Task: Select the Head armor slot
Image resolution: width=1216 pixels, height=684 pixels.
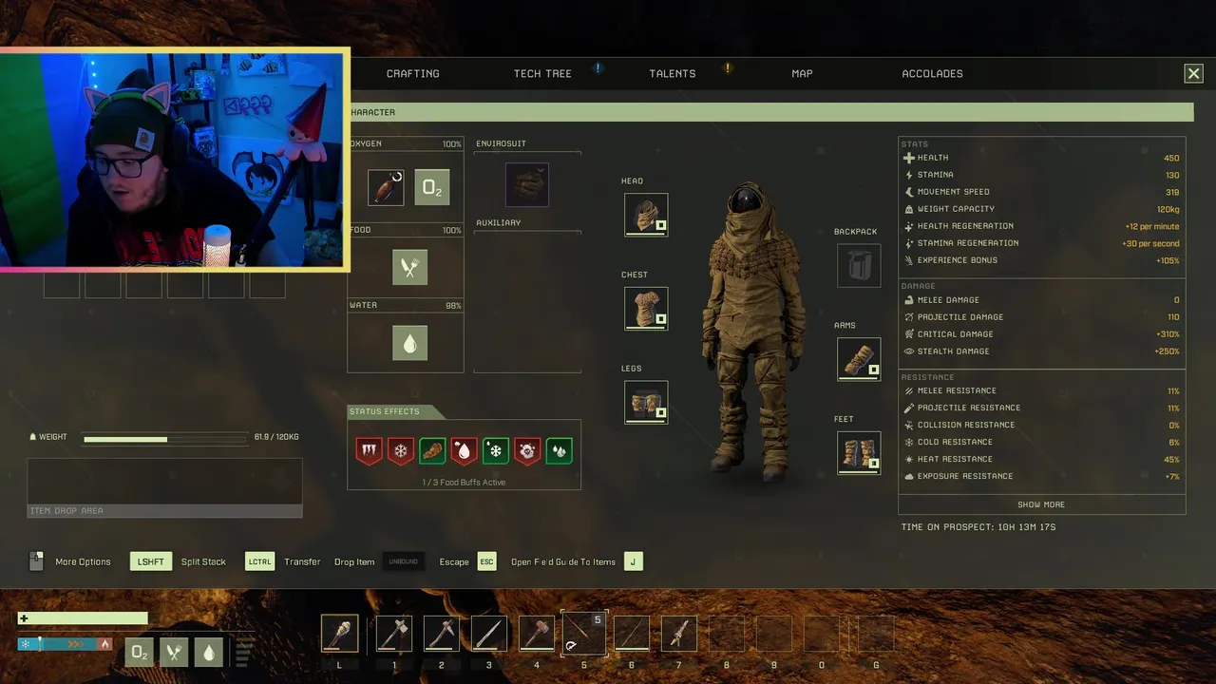Action: pyautogui.click(x=646, y=215)
